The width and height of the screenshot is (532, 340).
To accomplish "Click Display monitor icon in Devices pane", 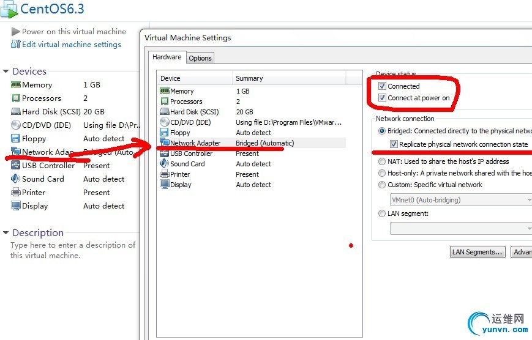I will (15, 205).
